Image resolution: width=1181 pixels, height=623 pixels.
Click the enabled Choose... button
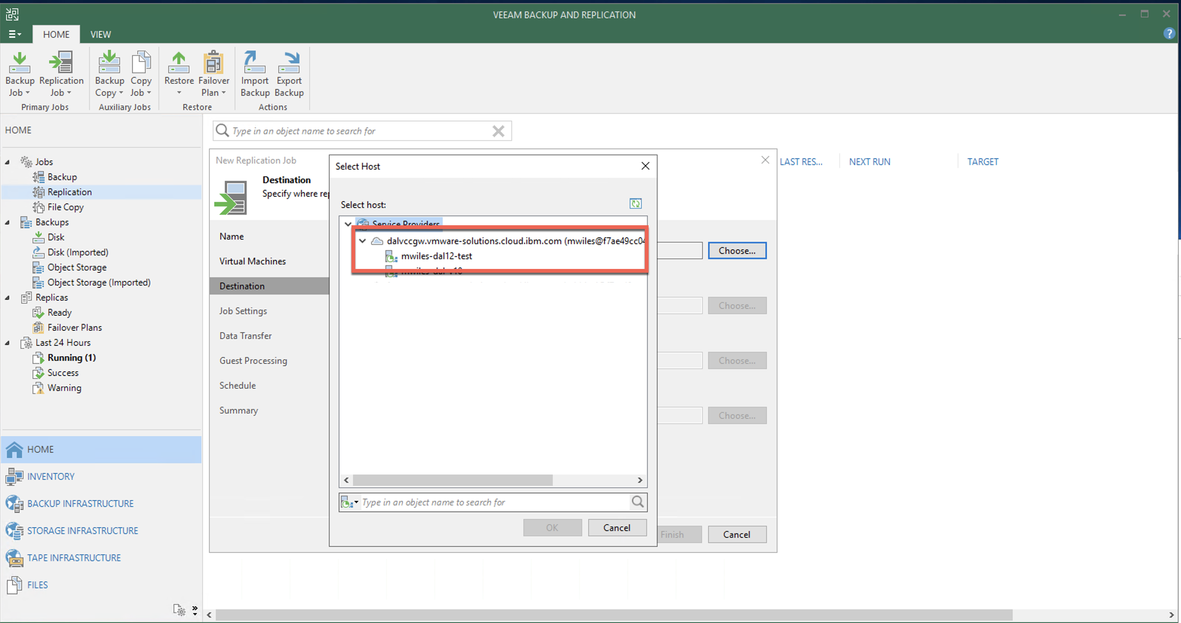click(x=736, y=250)
